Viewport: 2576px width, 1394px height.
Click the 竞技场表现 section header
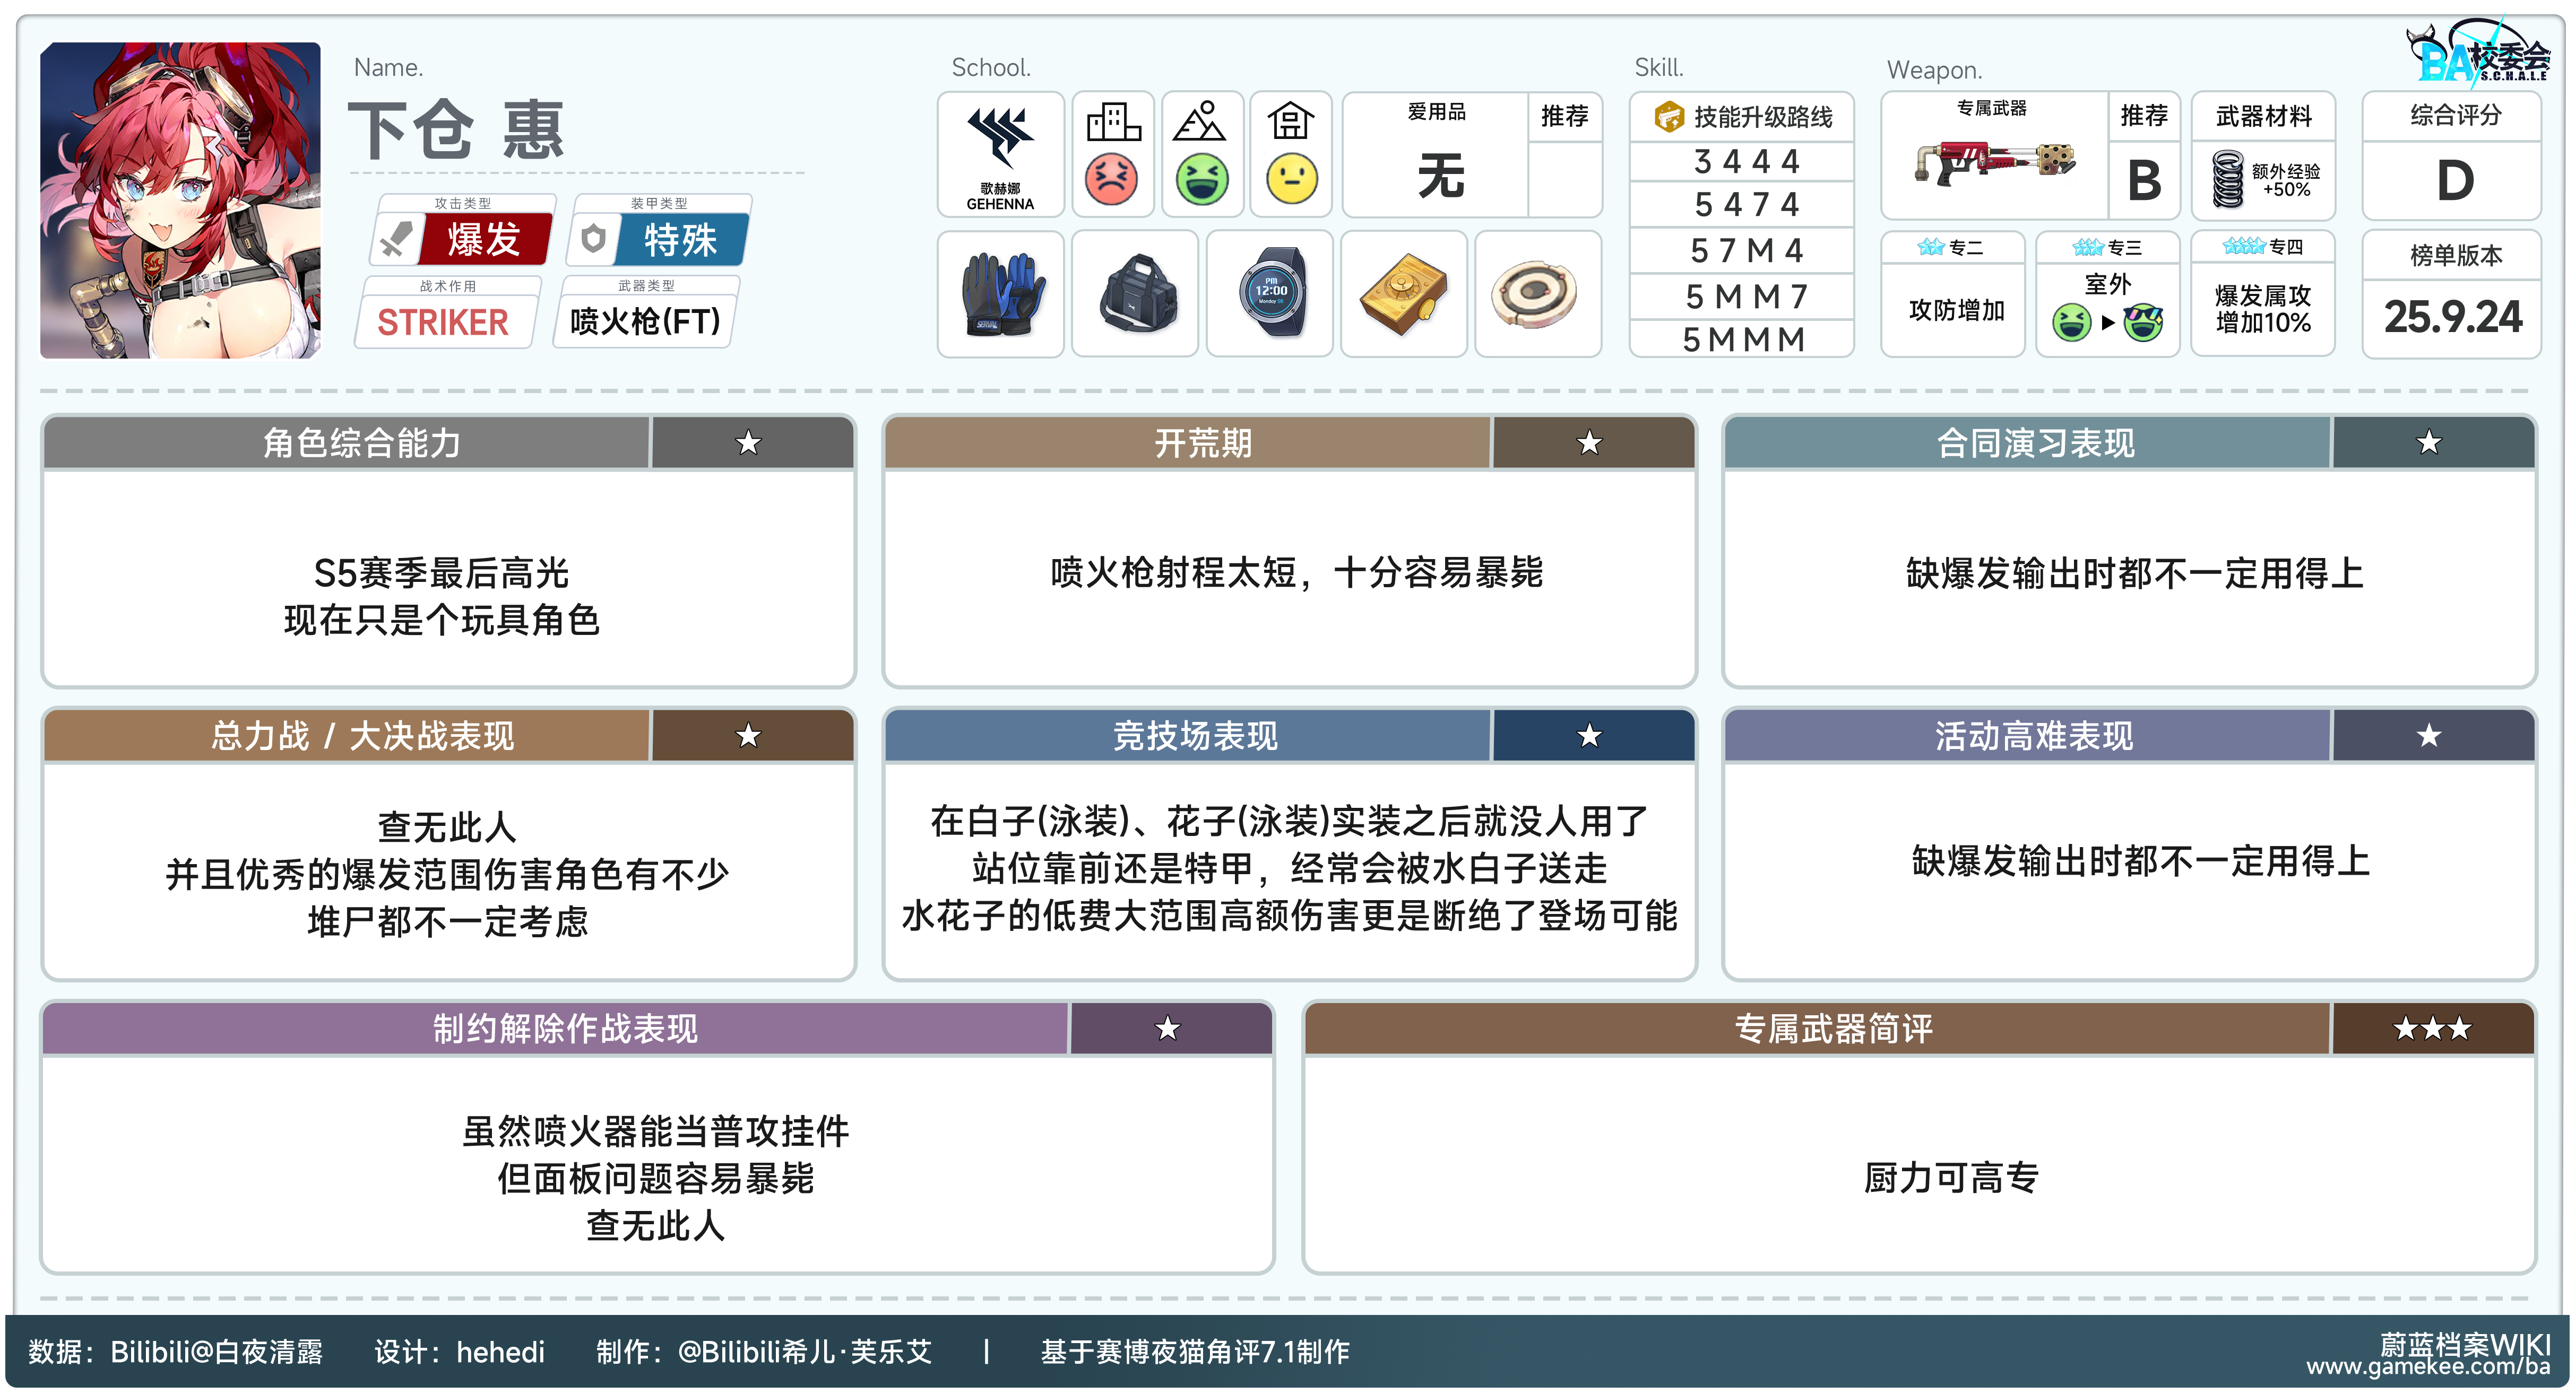tap(1195, 736)
